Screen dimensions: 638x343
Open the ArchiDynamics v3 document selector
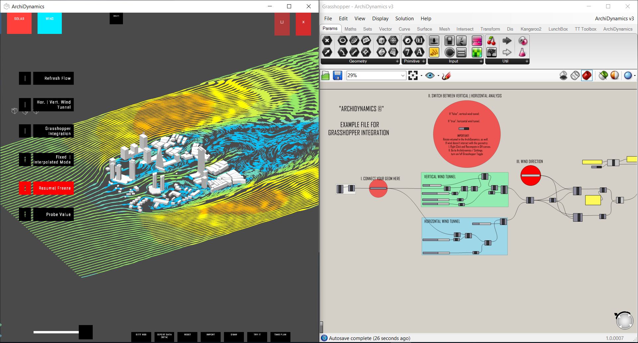pyautogui.click(x=614, y=19)
